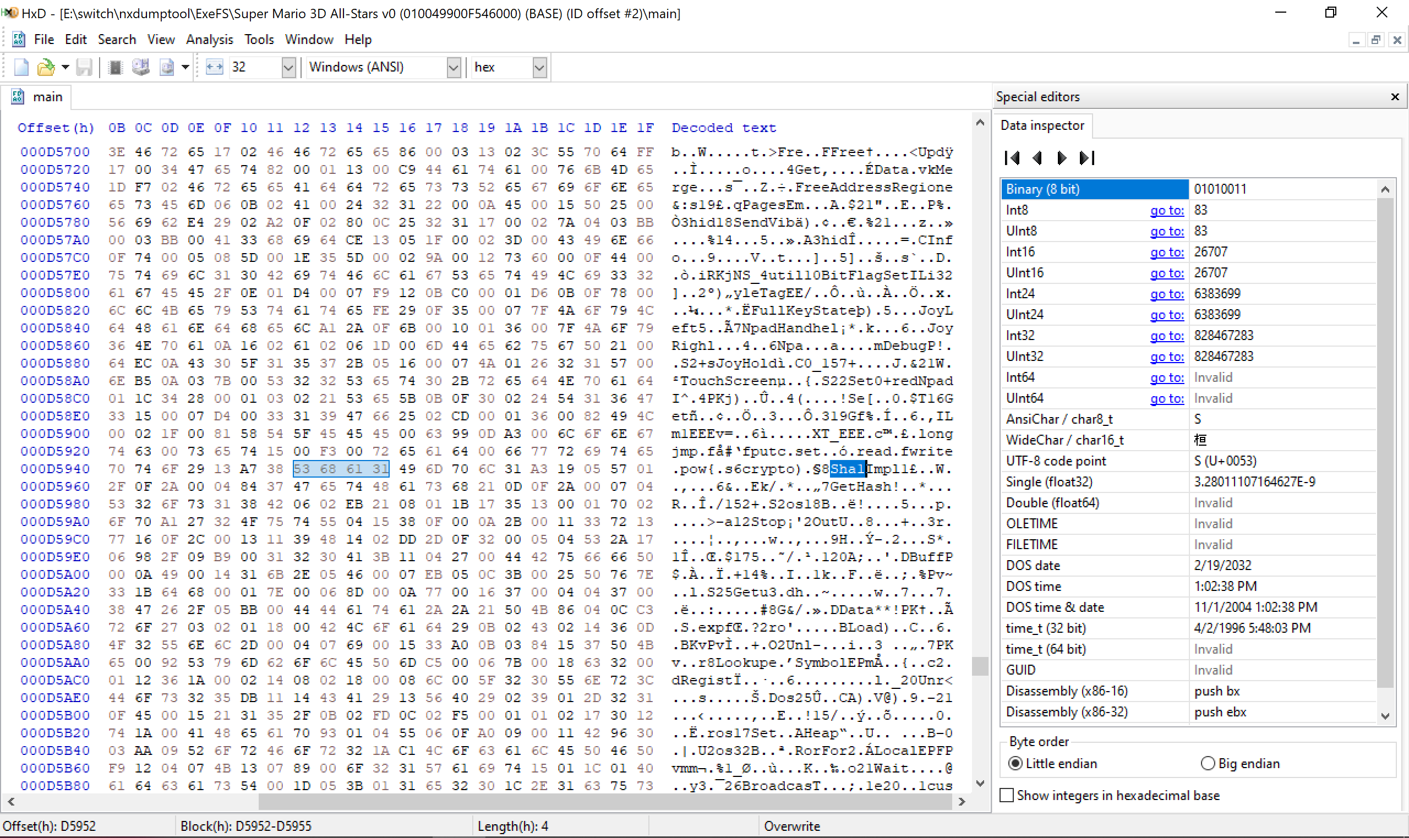Viewport: 1409px width, 838px height.
Task: Click the hex view vertical scrollbar thumb
Action: (980, 666)
